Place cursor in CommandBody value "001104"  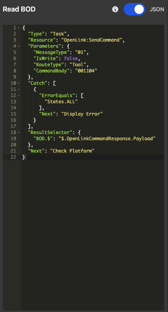(x=86, y=71)
